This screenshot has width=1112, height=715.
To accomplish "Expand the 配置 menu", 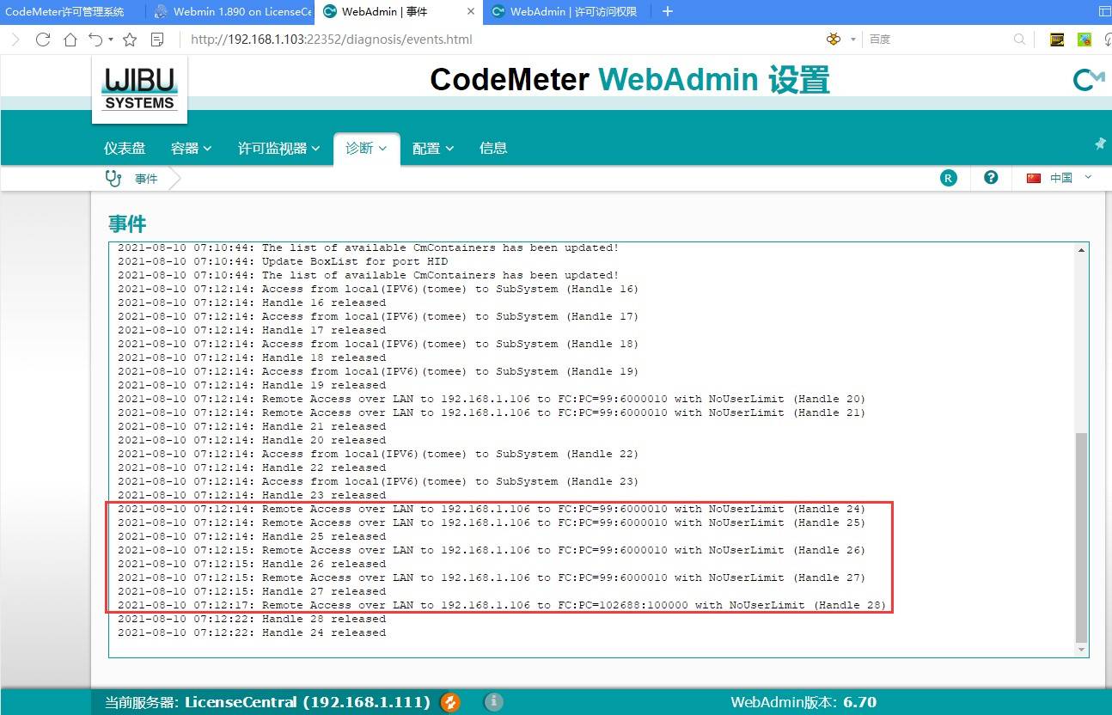I will (x=433, y=149).
